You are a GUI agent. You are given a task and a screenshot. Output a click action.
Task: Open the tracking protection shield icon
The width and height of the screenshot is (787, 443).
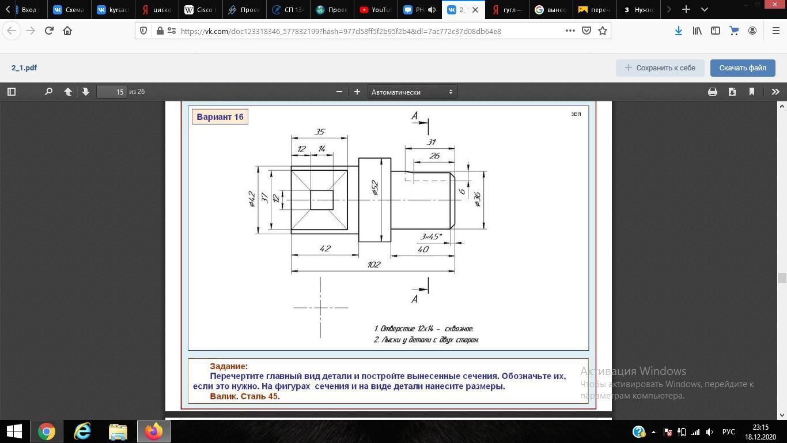(144, 31)
